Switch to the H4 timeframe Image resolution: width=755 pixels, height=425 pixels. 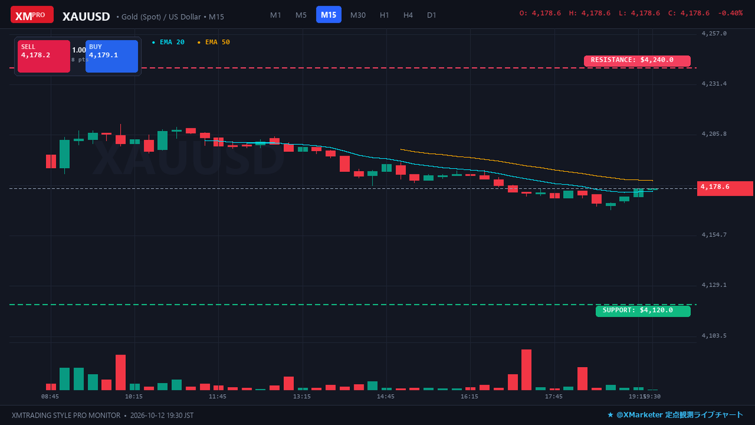tap(408, 14)
